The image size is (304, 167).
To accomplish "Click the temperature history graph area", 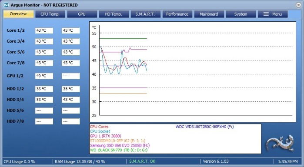I will pos(193,72).
